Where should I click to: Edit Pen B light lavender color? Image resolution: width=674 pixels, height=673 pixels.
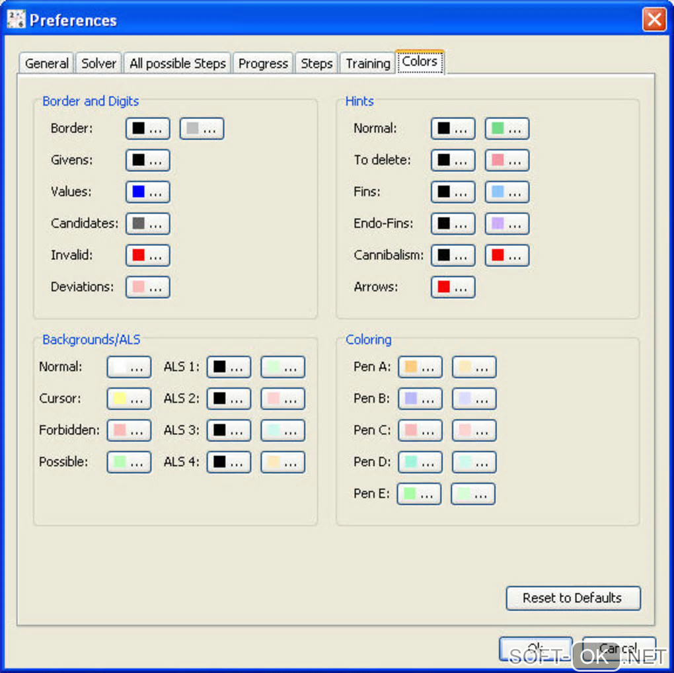(x=474, y=399)
